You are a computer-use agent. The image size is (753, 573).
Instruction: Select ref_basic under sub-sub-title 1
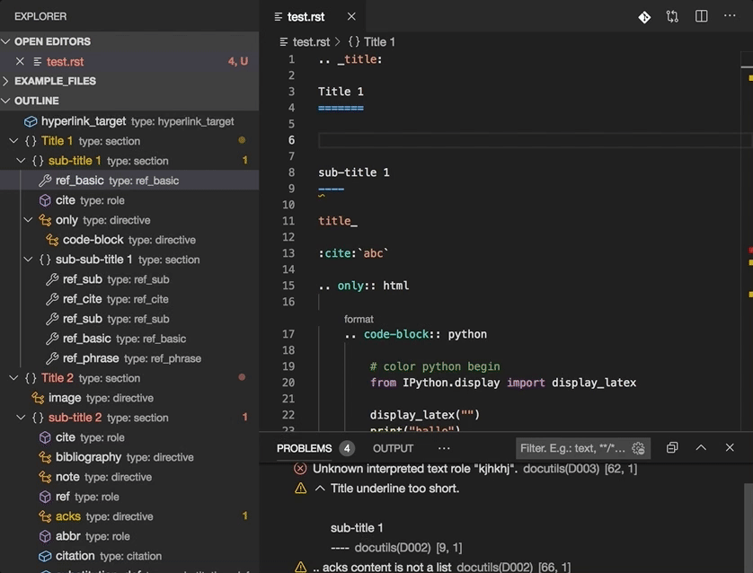coord(129,339)
